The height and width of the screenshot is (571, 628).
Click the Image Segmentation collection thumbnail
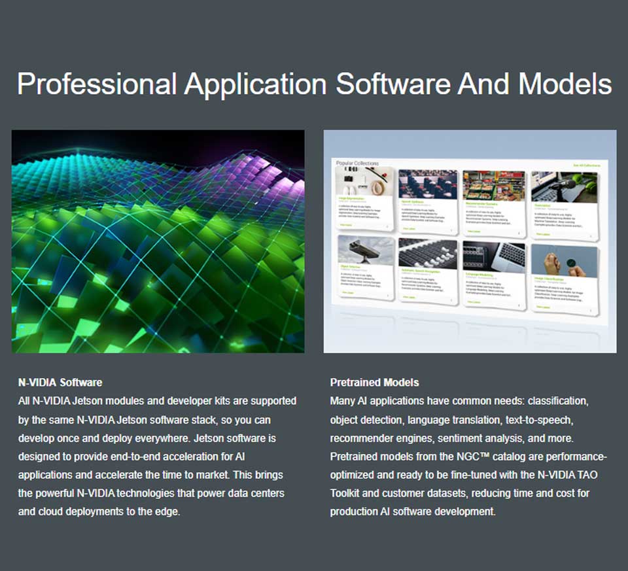coord(364,182)
